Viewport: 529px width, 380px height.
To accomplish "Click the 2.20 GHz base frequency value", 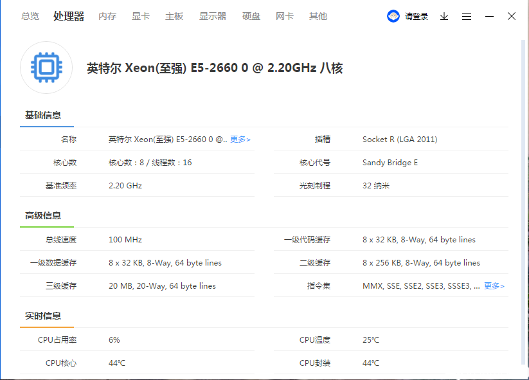I will (125, 186).
